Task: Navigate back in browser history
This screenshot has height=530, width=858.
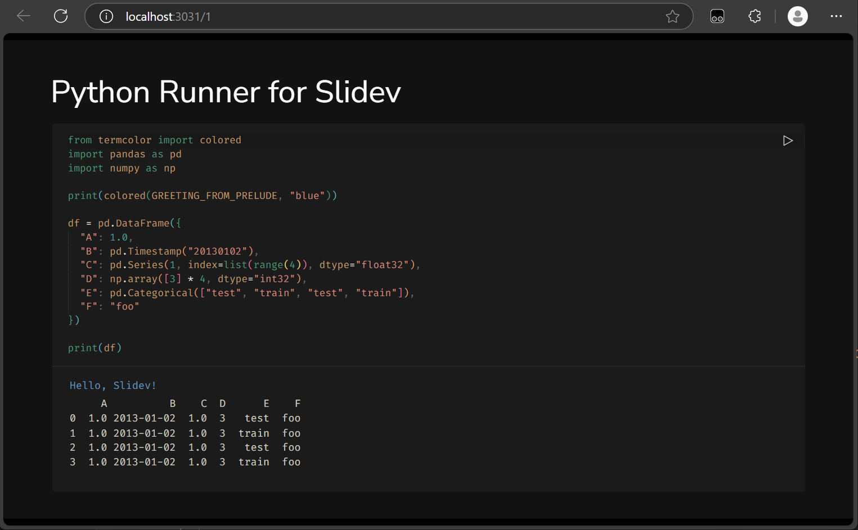Action: 24,16
